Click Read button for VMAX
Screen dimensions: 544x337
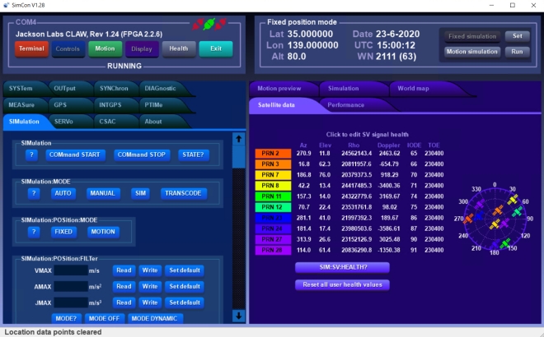coord(124,270)
